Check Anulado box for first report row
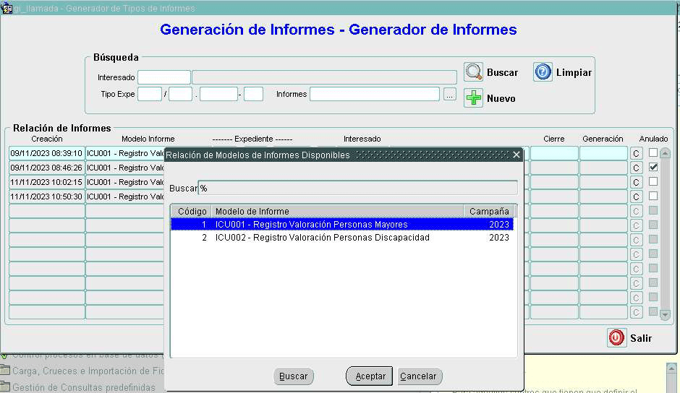The width and height of the screenshot is (680, 393). point(653,152)
